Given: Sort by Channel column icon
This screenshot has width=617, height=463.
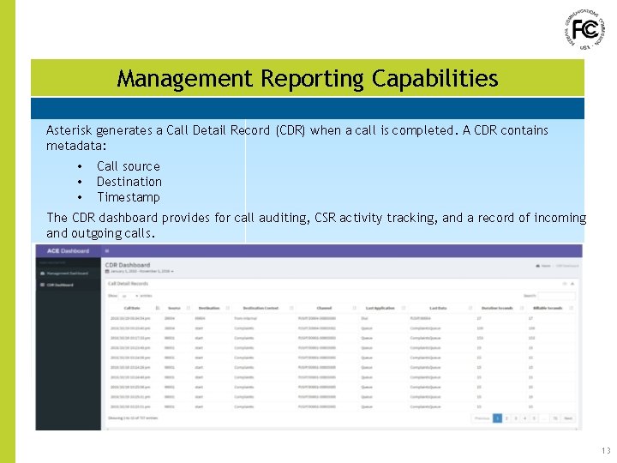Looking at the screenshot, I should click(x=355, y=308).
